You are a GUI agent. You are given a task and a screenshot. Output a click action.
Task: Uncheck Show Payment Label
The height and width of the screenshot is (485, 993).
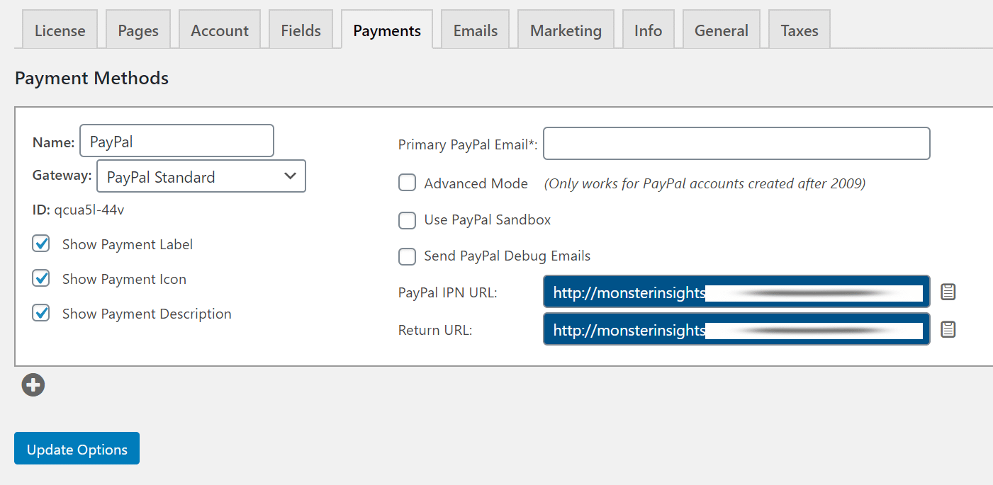pos(41,244)
